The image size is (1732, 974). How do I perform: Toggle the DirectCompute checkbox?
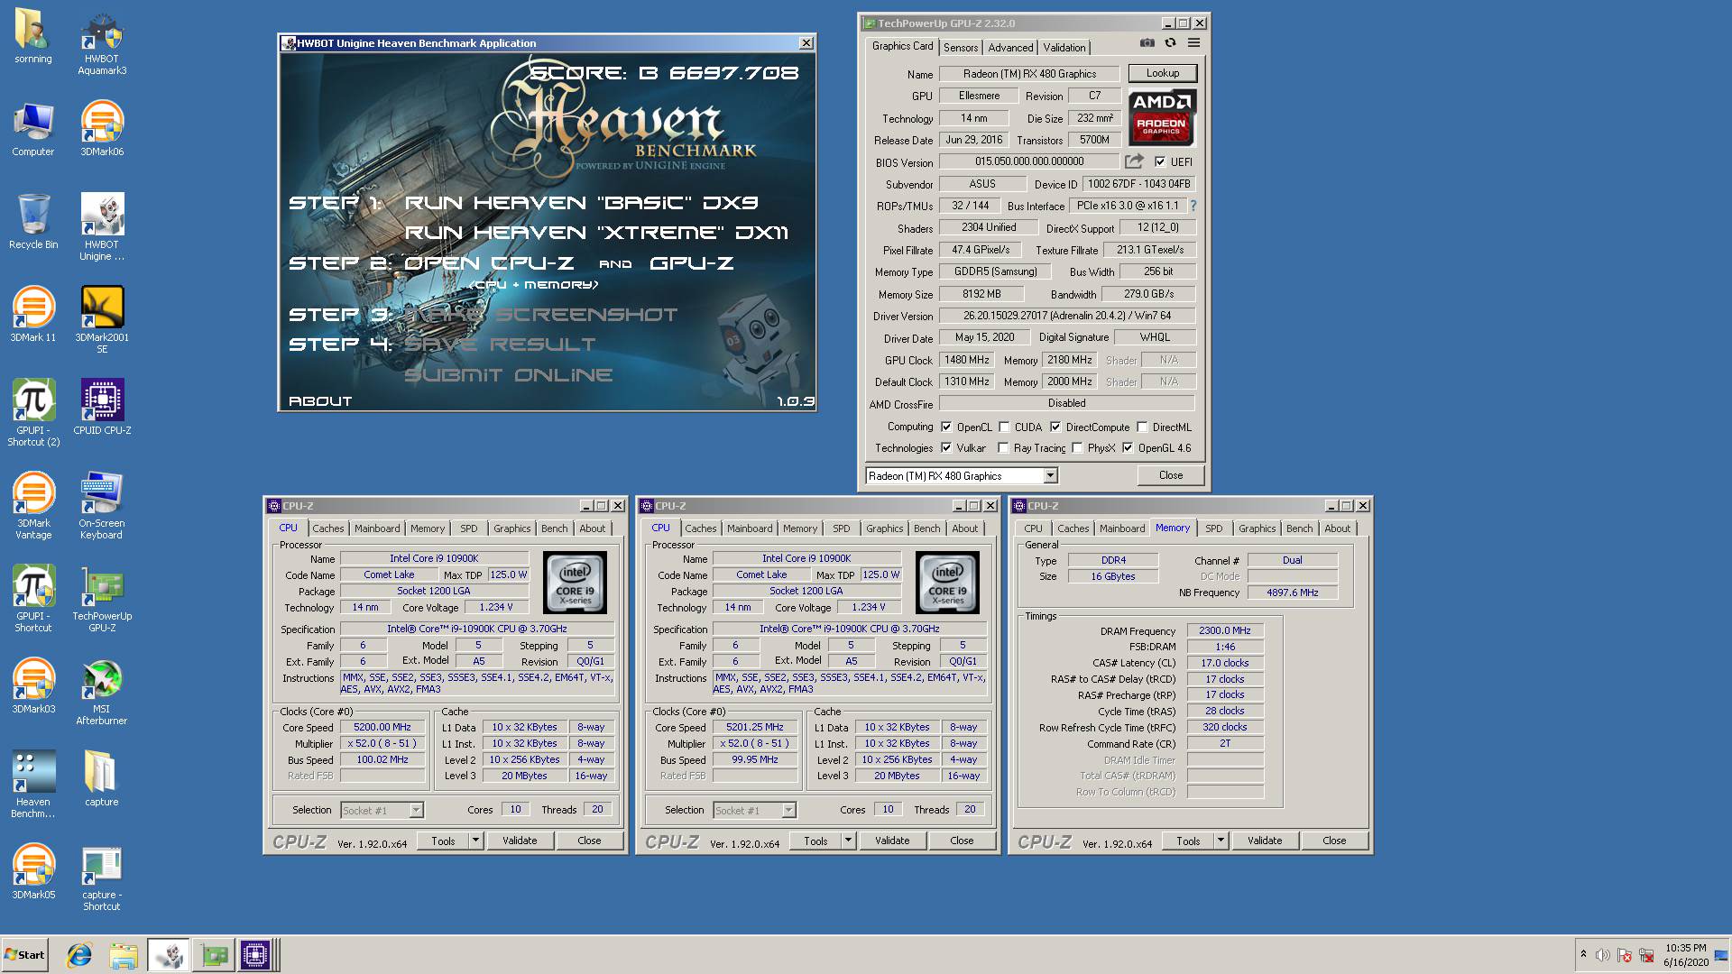pos(1055,427)
